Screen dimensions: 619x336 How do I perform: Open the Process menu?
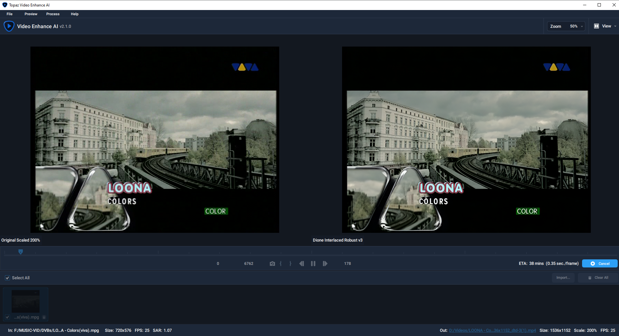point(53,14)
